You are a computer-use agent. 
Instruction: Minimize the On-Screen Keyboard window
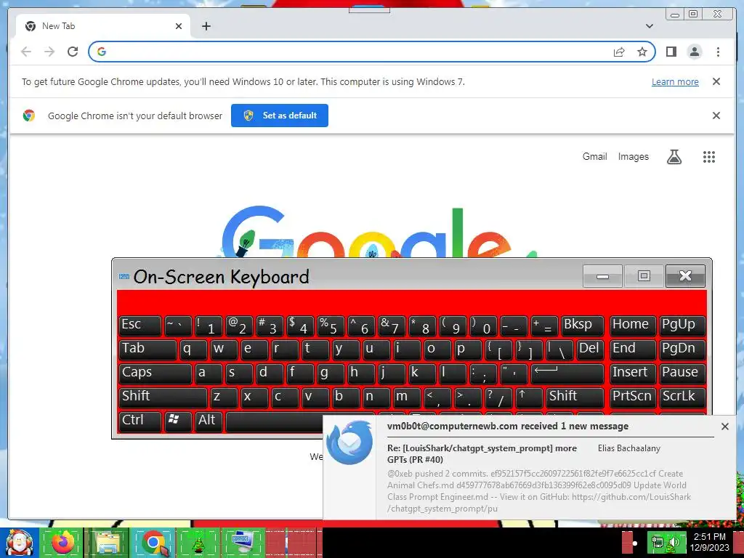tap(602, 276)
